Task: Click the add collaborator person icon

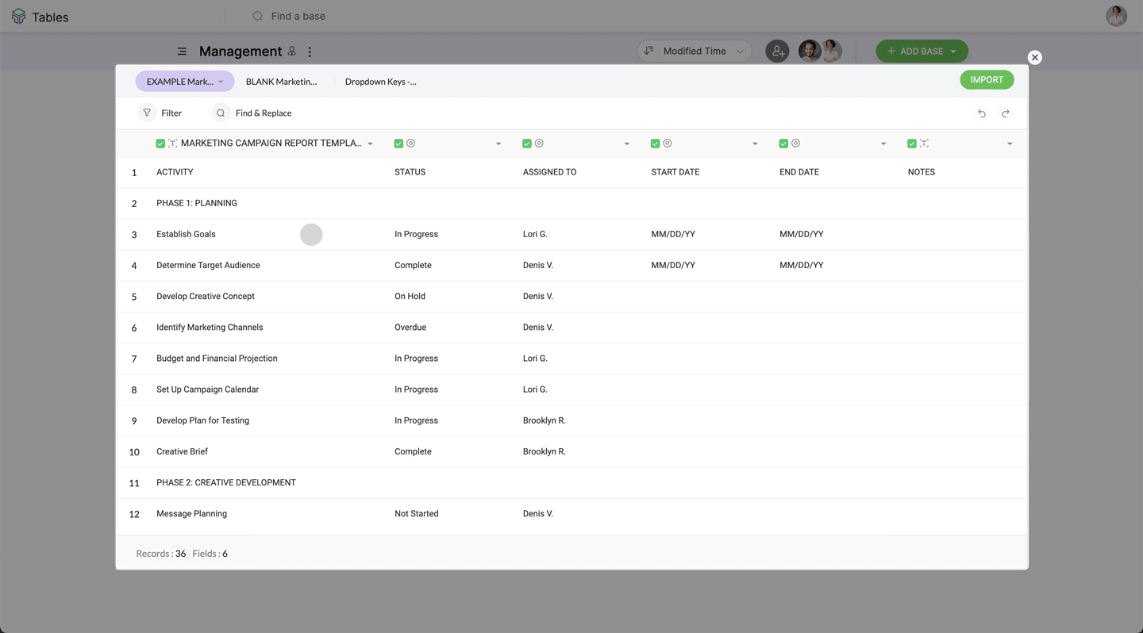Action: pyautogui.click(x=777, y=51)
